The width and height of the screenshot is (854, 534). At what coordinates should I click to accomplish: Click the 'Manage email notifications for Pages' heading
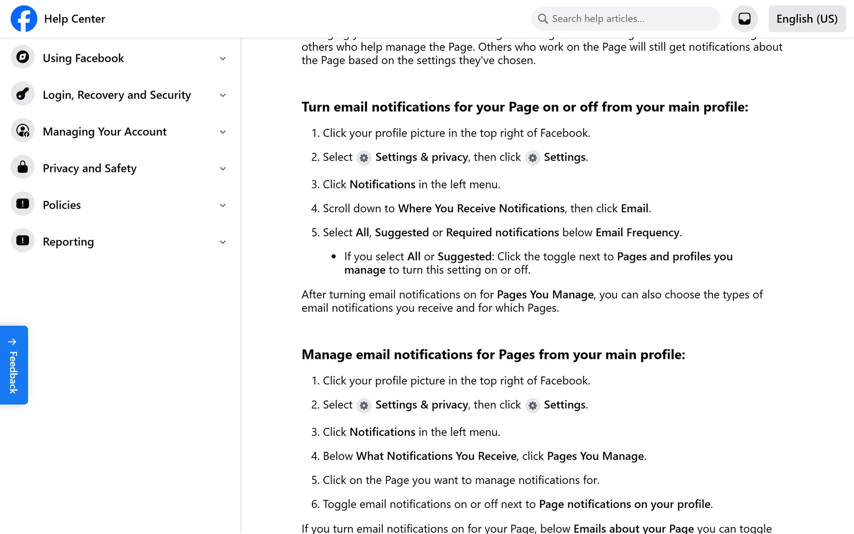click(493, 355)
